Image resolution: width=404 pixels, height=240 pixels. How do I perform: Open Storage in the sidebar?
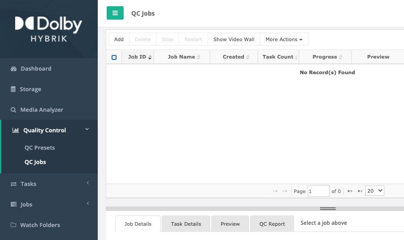pyautogui.click(x=30, y=89)
